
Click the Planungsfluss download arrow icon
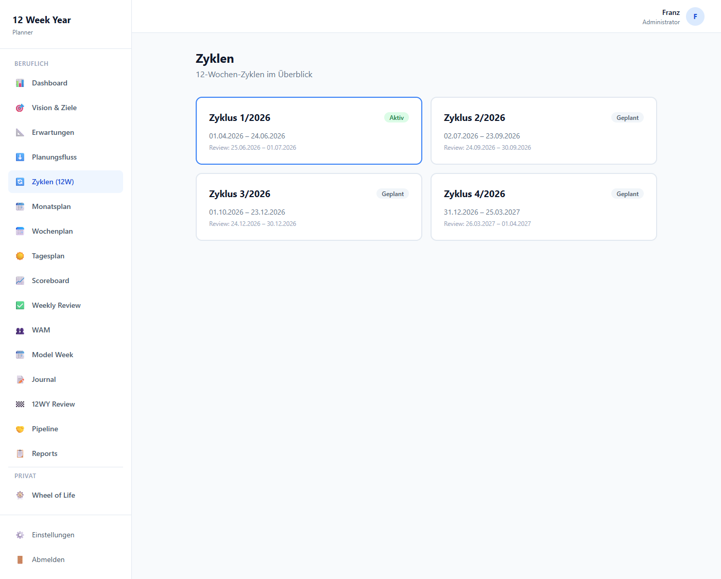coord(20,157)
